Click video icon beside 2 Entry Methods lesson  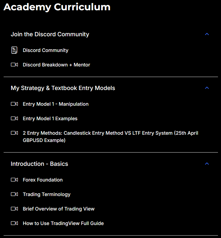click(x=14, y=133)
